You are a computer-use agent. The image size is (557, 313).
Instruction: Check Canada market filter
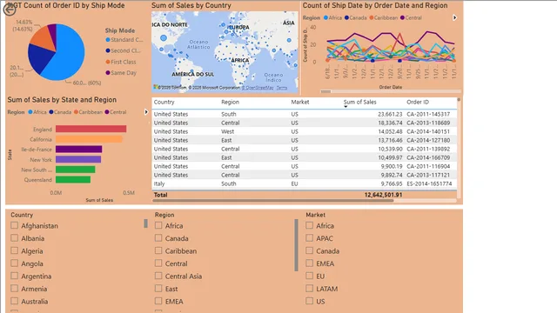(x=310, y=250)
